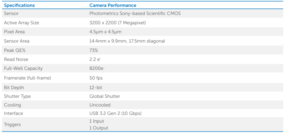The width and height of the screenshot is (285, 134).
Task: Select the Full-Well Capacity label
Action: pyautogui.click(x=23, y=68)
